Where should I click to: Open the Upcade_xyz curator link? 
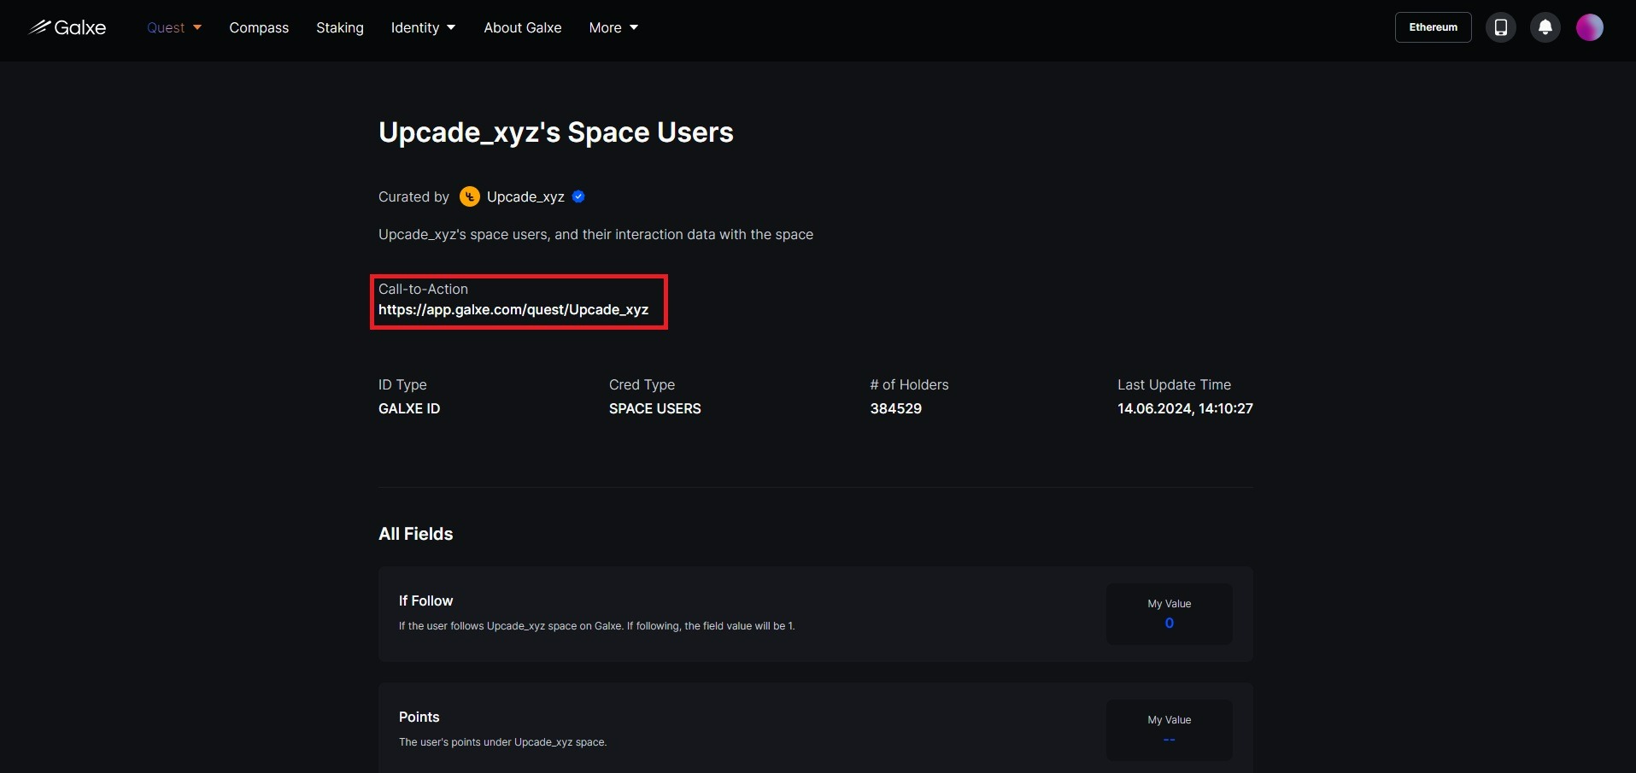point(525,196)
